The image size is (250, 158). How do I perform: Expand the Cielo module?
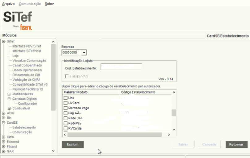click(3, 137)
